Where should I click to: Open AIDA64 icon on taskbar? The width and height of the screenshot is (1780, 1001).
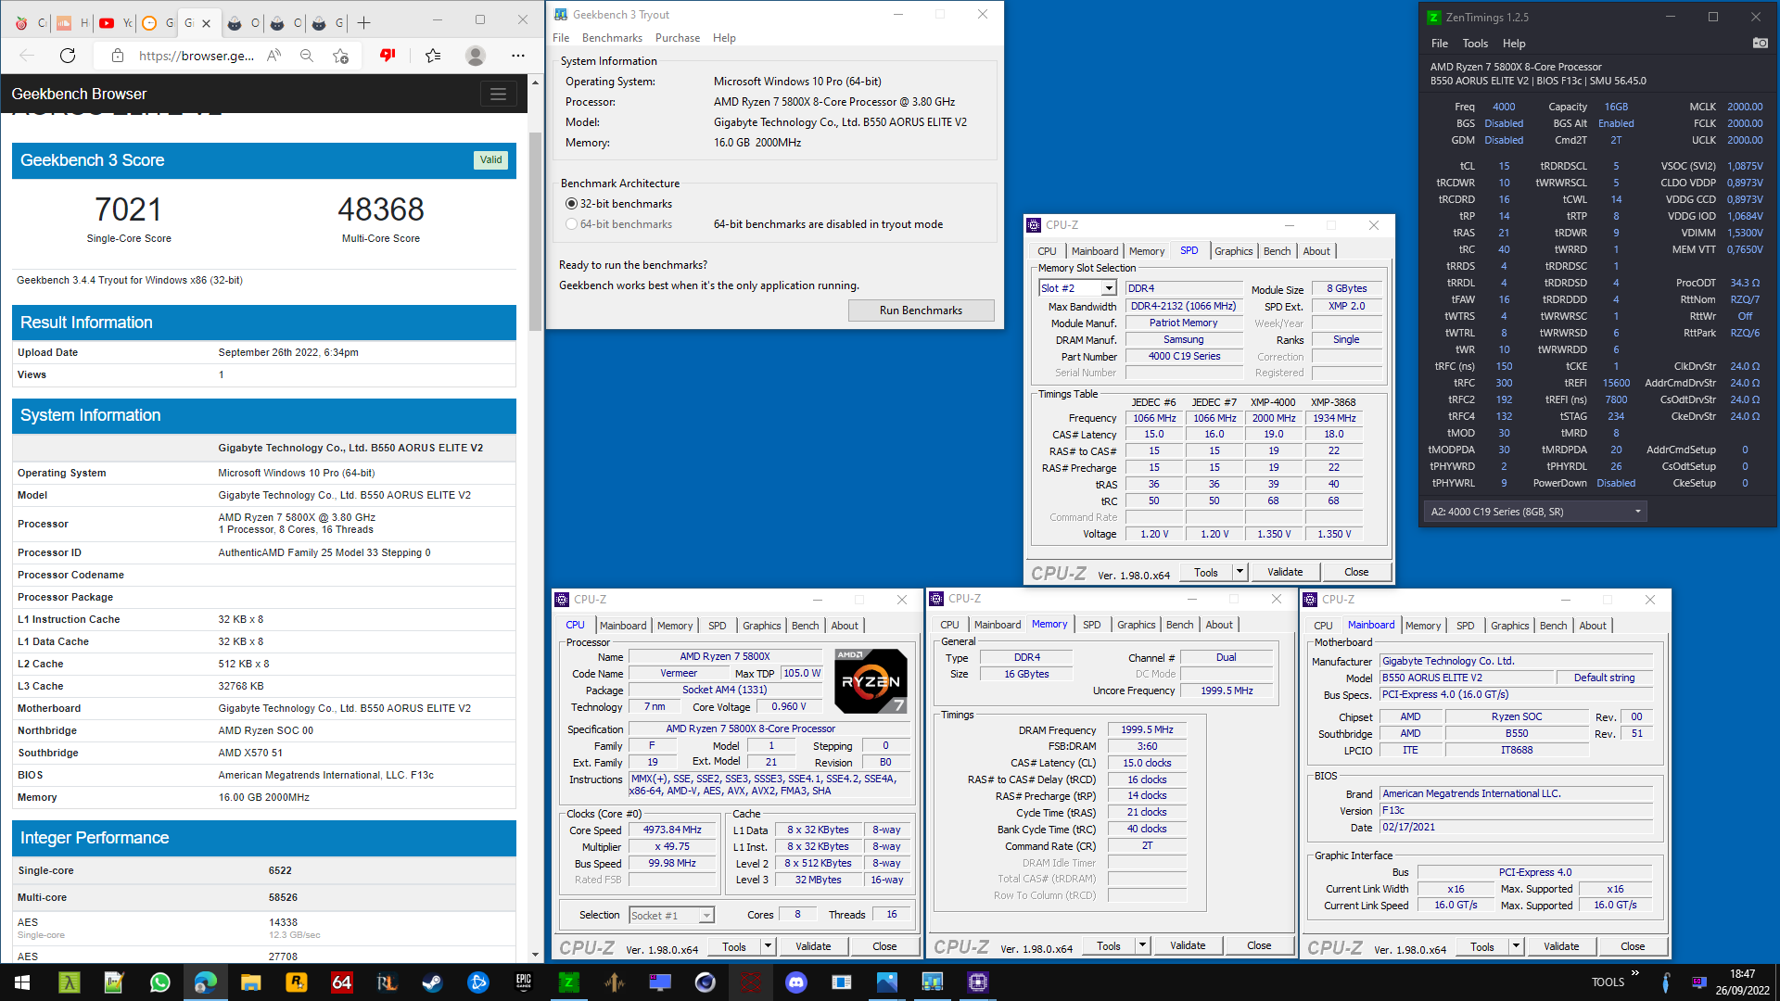click(341, 982)
